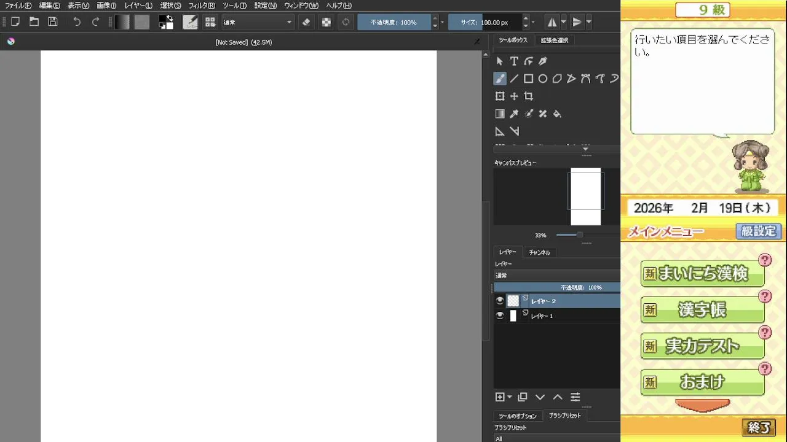Reload original brush preset
The height and width of the screenshot is (442, 787).
point(346,22)
